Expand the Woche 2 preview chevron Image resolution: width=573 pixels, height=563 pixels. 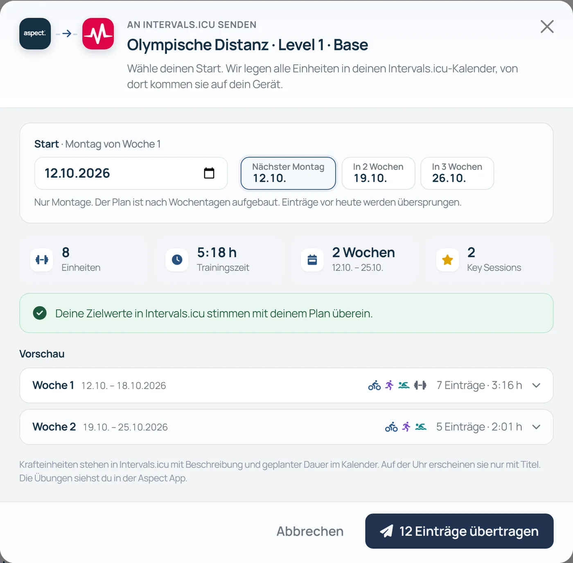(x=536, y=427)
